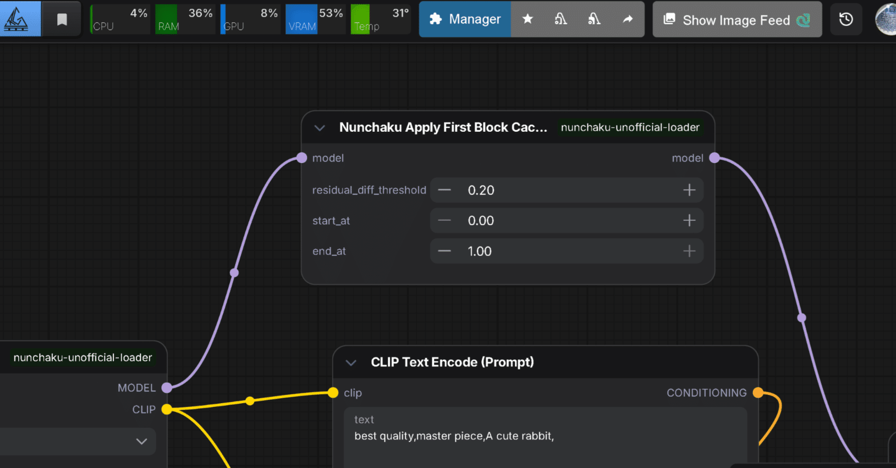Click the CONDITIONING output socket
896x468 pixels.
758,393
